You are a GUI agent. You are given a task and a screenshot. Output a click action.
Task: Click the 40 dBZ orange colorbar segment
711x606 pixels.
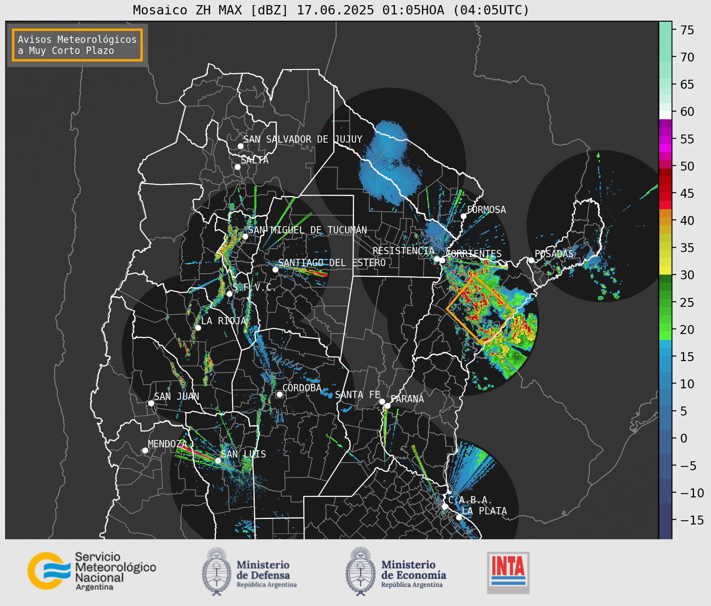tap(665, 220)
